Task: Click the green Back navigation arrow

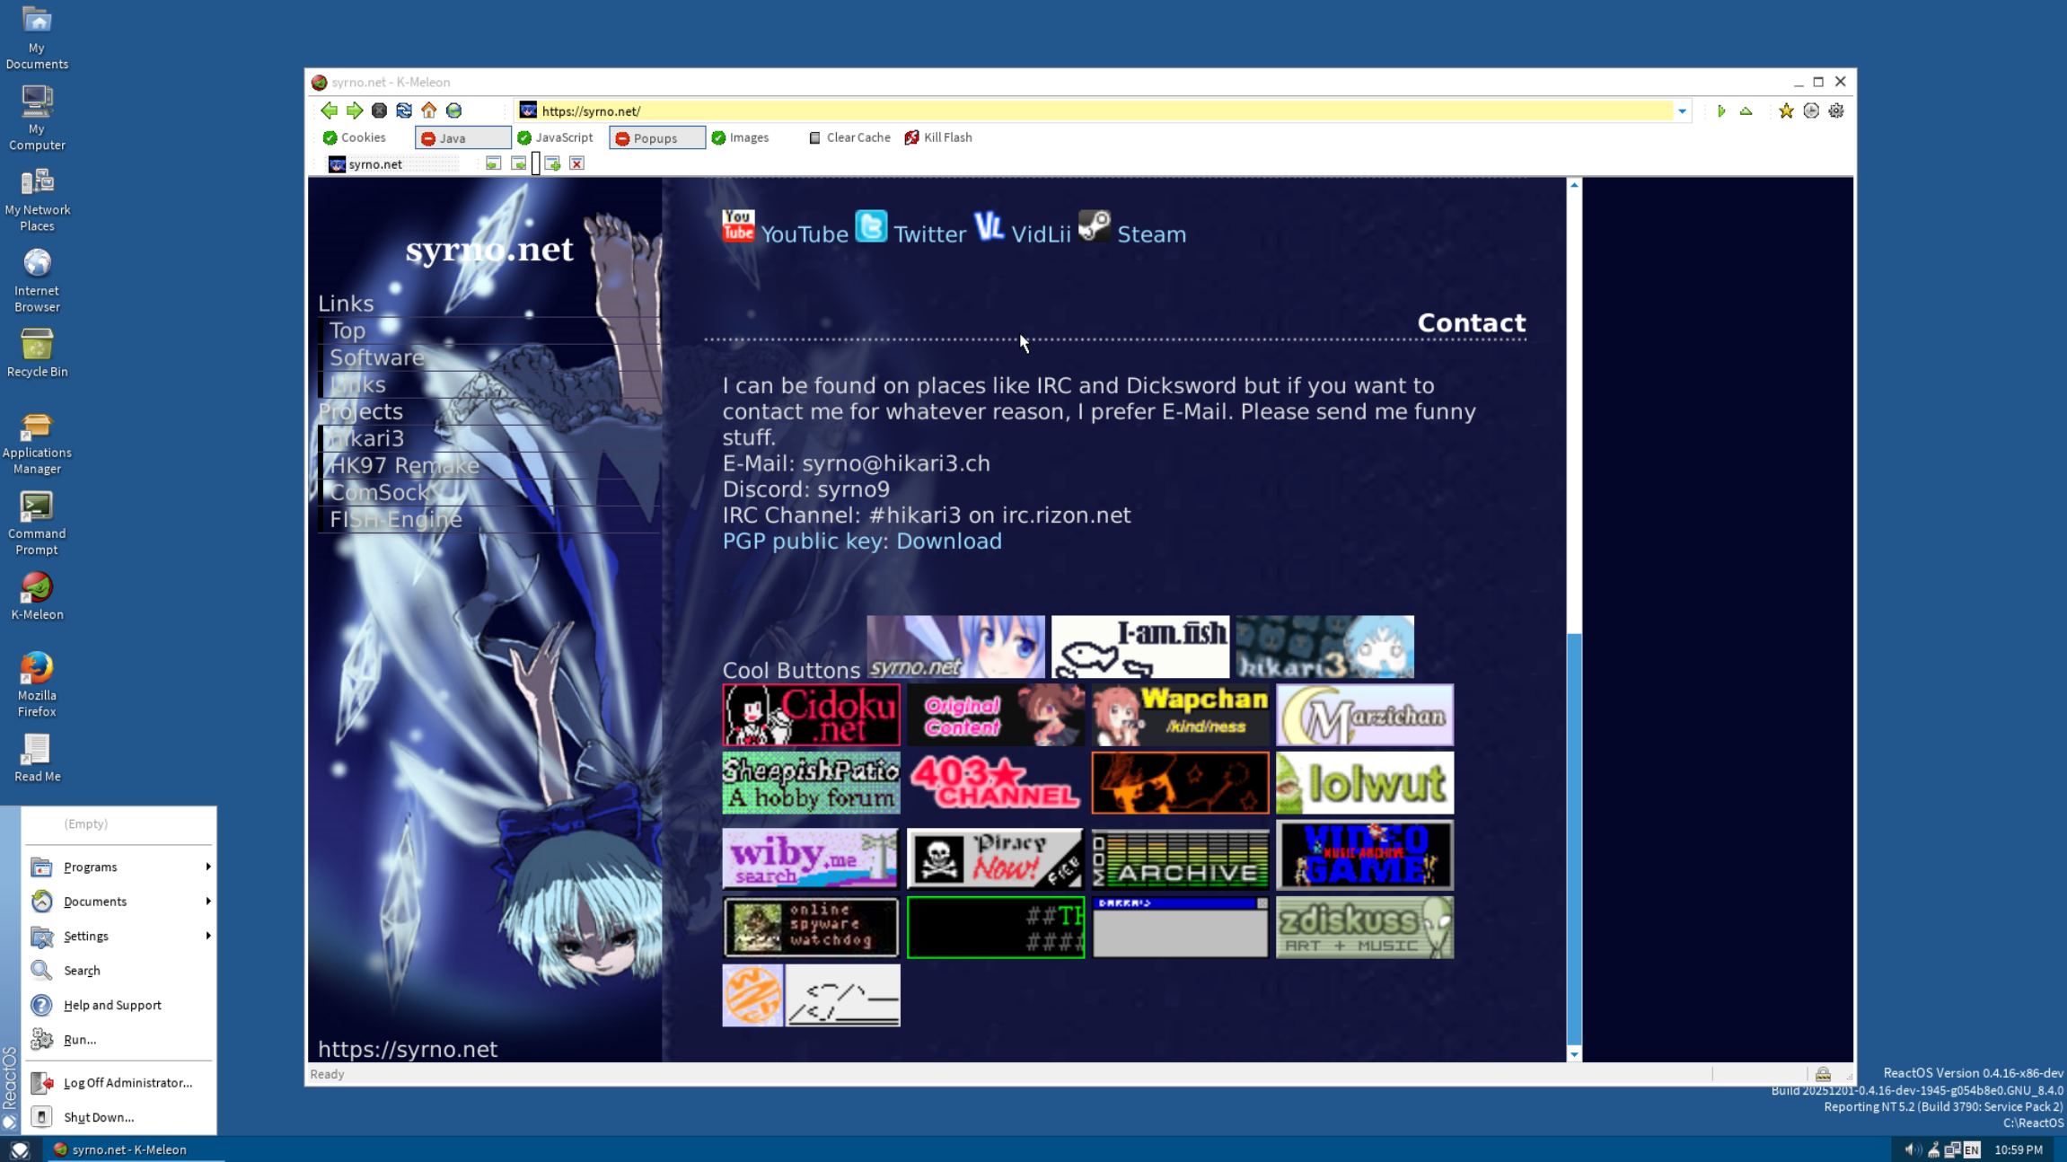Action: pyautogui.click(x=329, y=110)
